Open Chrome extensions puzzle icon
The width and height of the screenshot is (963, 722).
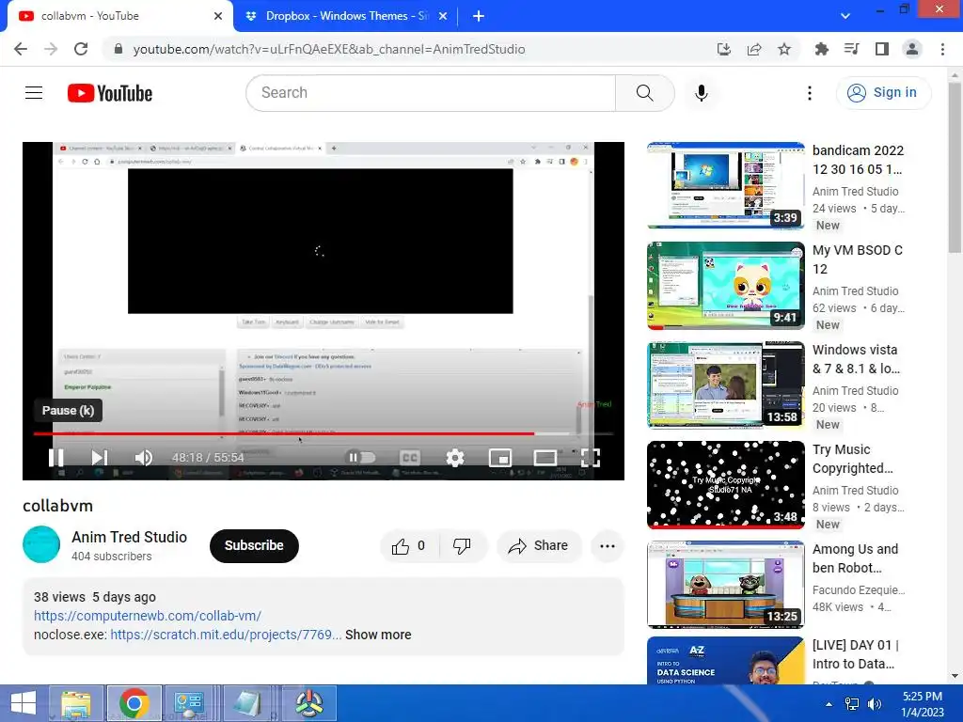pyautogui.click(x=821, y=49)
